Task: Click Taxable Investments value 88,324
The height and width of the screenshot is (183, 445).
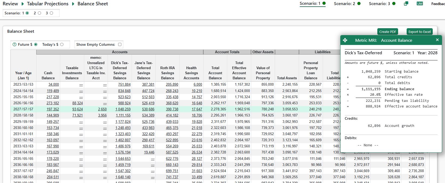Action: (x=78, y=103)
